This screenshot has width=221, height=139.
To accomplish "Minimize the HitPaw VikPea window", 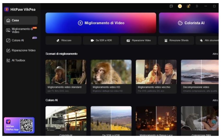I will pyautogui.click(x=206, y=6).
